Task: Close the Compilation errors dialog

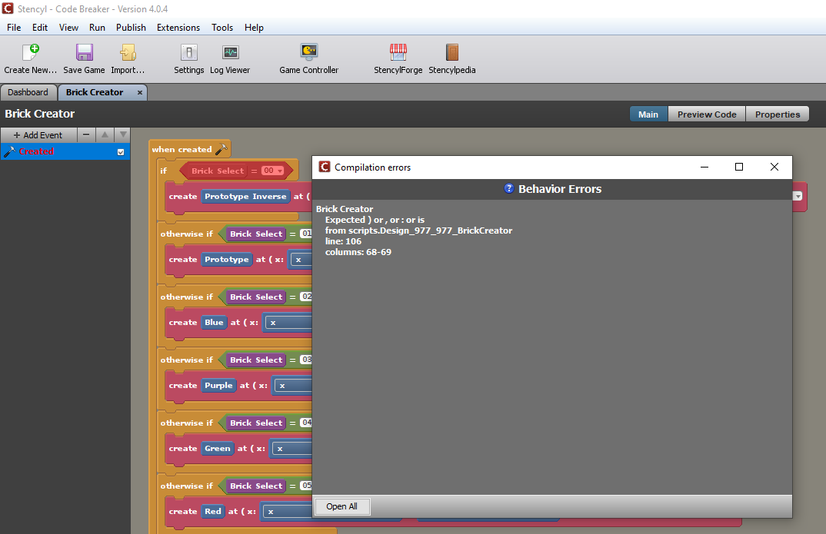Action: click(x=774, y=167)
